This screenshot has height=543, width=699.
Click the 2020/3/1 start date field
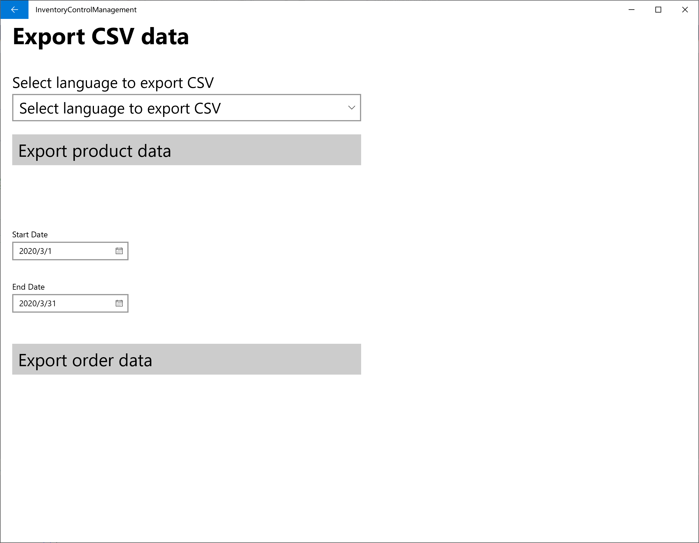click(61, 251)
